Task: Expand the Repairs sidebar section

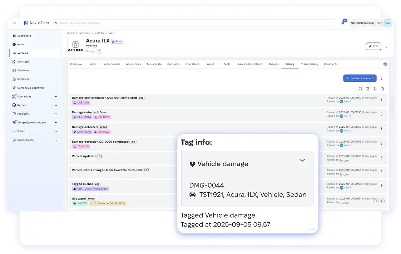Action: (56, 105)
